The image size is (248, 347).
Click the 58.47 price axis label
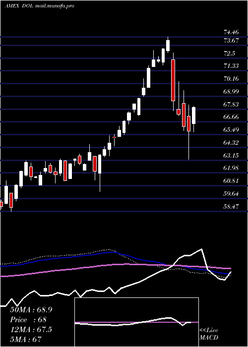click(231, 207)
